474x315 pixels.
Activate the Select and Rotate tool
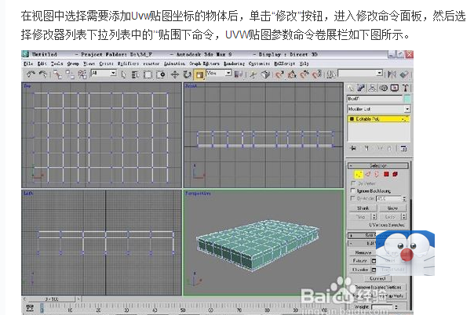pyautogui.click(x=187, y=74)
